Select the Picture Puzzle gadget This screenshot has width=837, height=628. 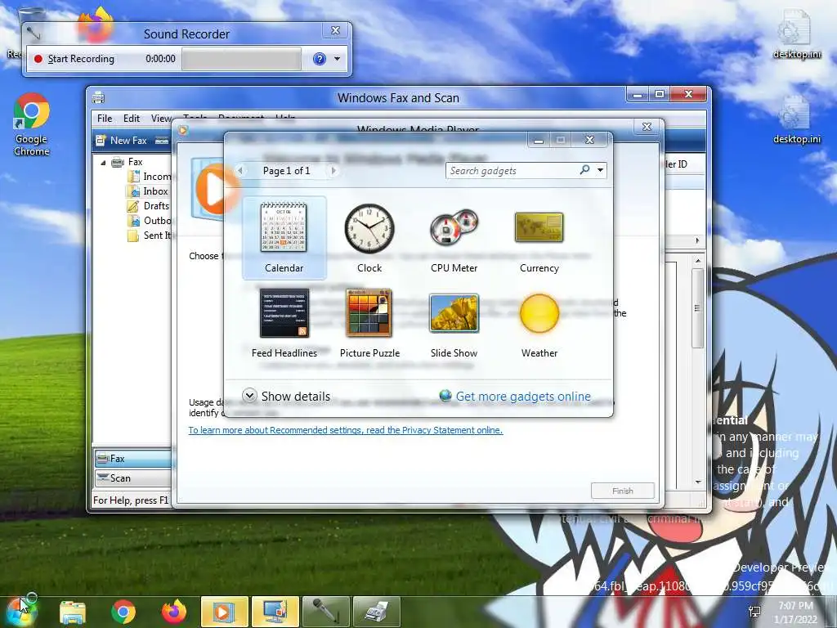coord(369,323)
